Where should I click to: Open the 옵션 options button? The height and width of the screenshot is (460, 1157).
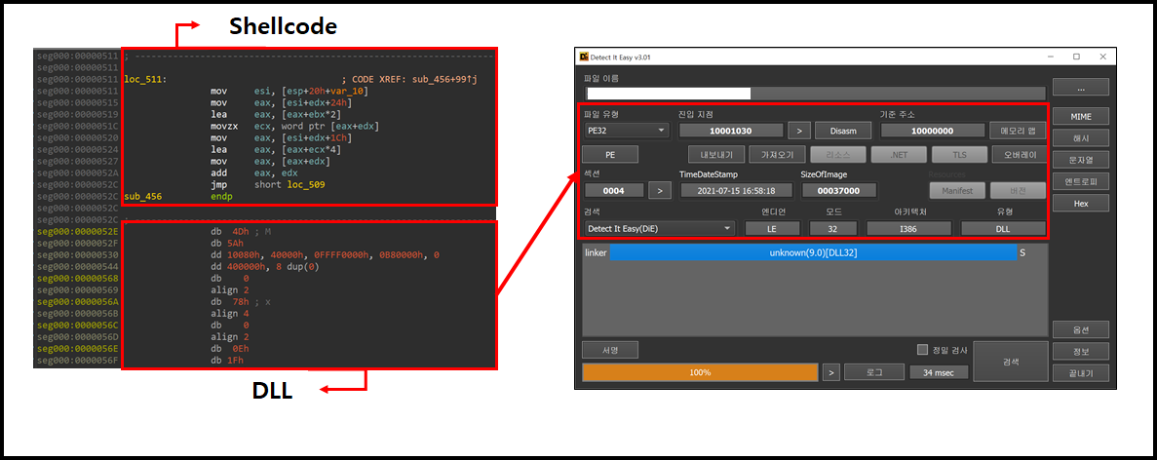(x=1080, y=329)
